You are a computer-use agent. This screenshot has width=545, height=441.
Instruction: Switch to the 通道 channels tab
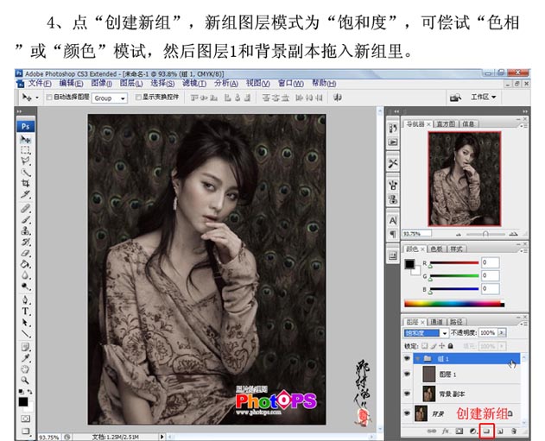[x=436, y=322]
